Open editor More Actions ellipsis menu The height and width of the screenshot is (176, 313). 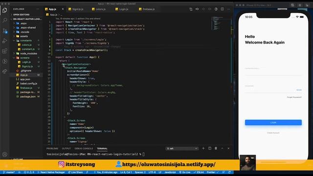pyautogui.click(x=228, y=9)
